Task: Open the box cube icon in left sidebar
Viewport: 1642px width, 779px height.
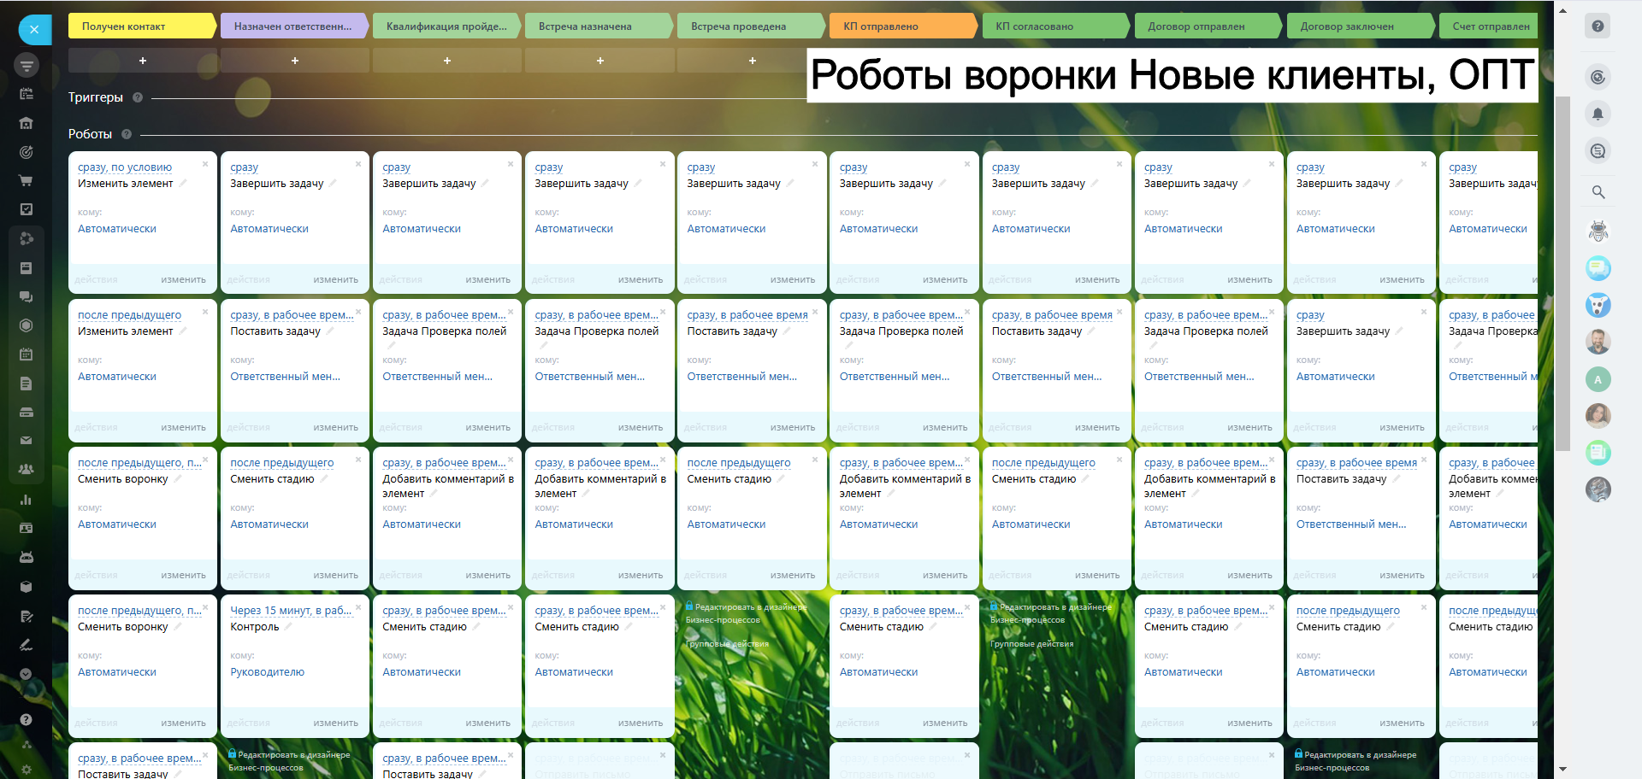Action: [26, 587]
